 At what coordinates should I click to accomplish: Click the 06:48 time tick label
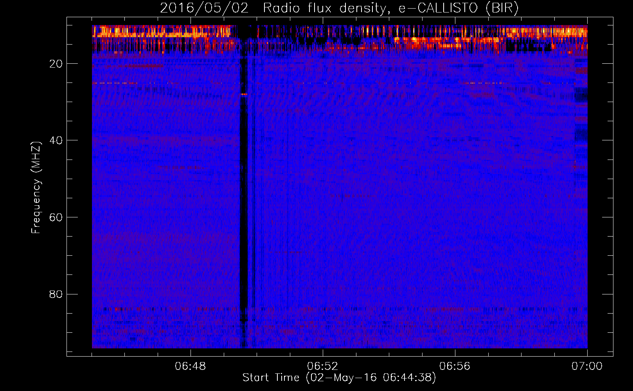(191, 366)
